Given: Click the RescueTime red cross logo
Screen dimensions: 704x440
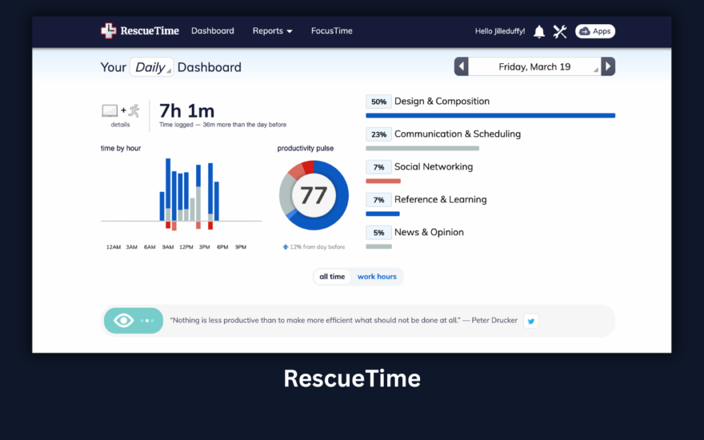Looking at the screenshot, I should pos(108,31).
